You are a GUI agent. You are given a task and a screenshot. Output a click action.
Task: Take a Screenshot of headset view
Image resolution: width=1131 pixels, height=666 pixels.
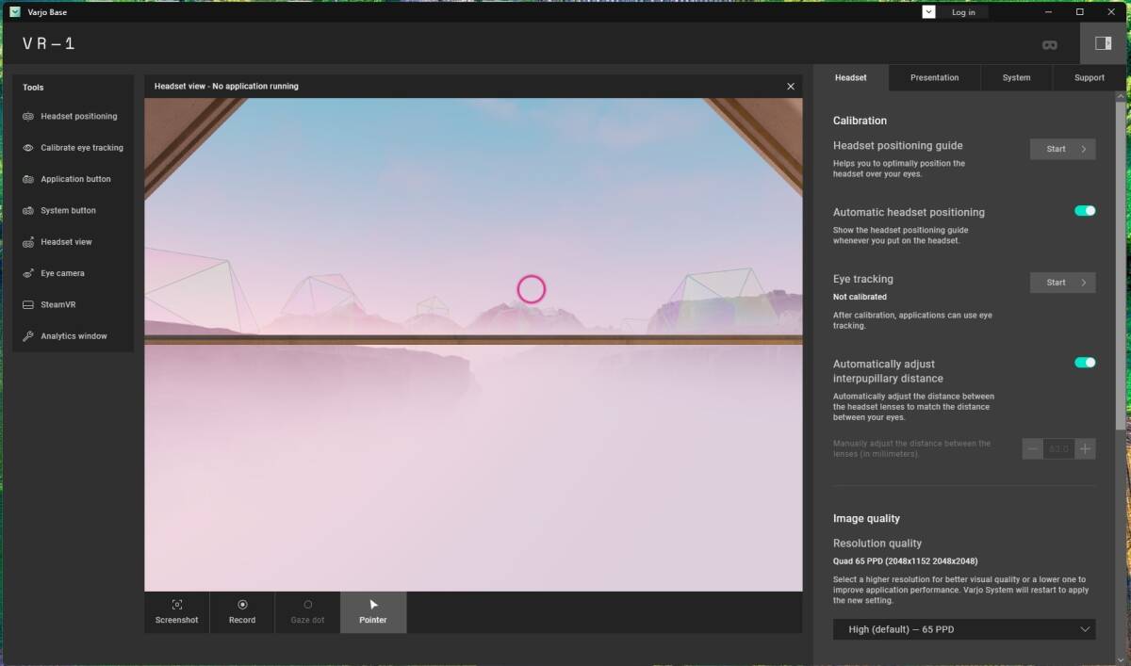[177, 611]
